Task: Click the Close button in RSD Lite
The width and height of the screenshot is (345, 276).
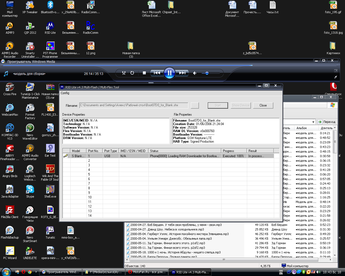Action: (x=263, y=105)
